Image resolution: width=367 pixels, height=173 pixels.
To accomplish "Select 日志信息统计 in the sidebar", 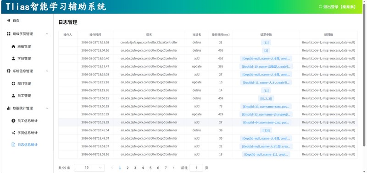I will pos(27,145).
